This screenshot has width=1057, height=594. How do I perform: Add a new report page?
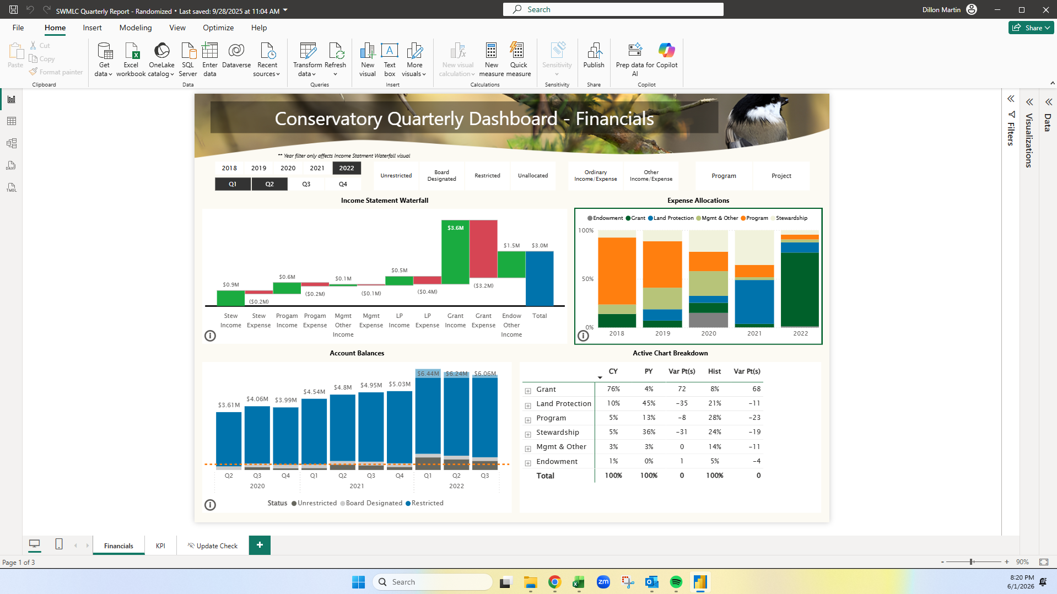point(260,545)
